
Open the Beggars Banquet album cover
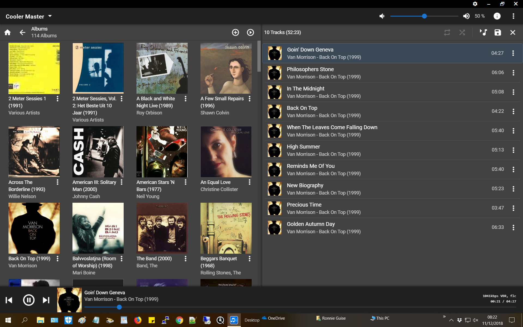(x=226, y=228)
